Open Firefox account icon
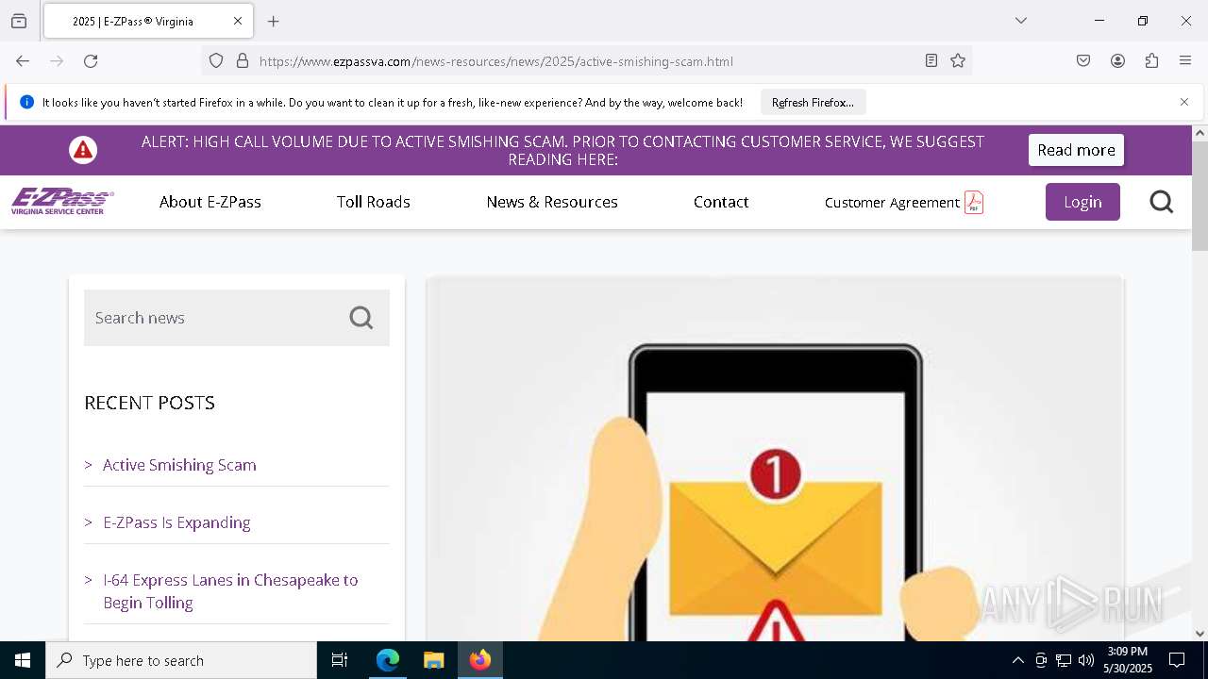The image size is (1208, 679). (x=1117, y=61)
